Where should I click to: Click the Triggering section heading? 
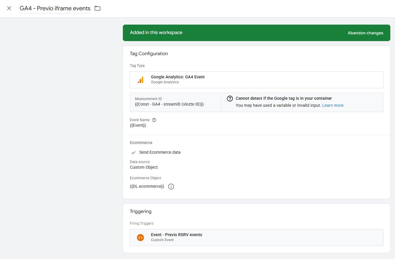140,211
